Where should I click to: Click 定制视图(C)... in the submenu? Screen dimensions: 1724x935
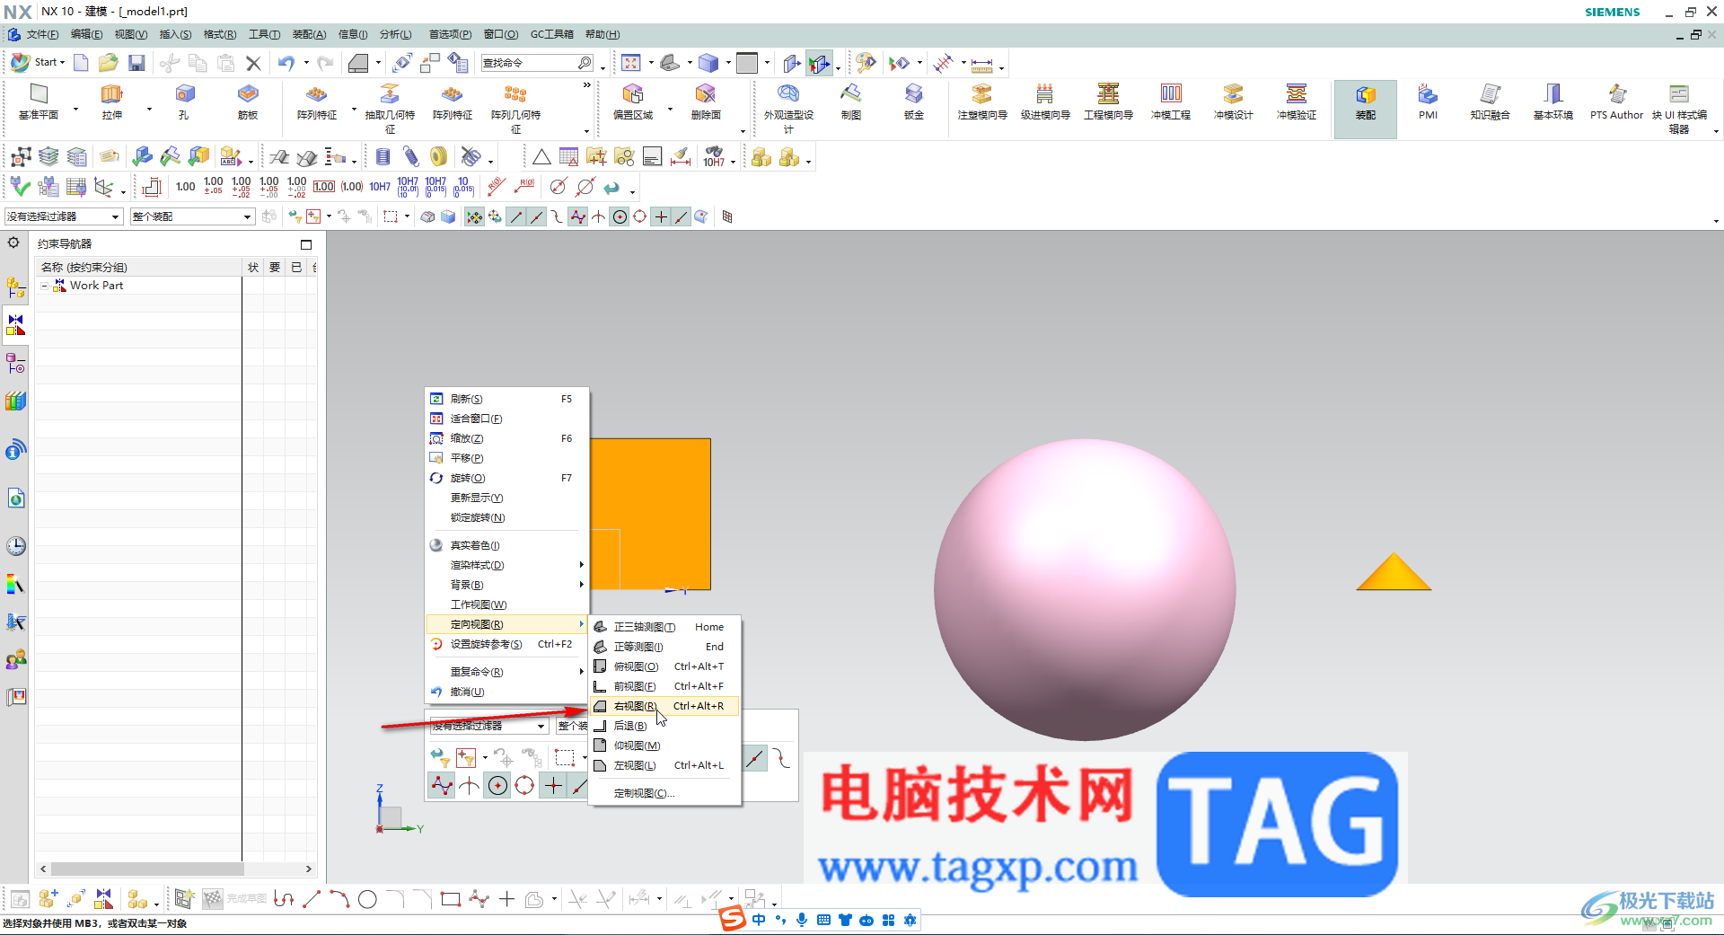coord(664,793)
